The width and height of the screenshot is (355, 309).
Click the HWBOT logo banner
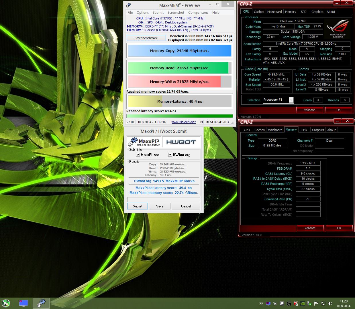[181, 142]
